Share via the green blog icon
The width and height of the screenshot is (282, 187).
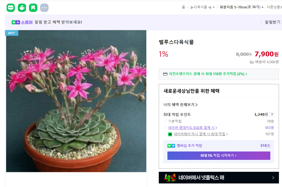pyautogui.click(x=11, y=8)
